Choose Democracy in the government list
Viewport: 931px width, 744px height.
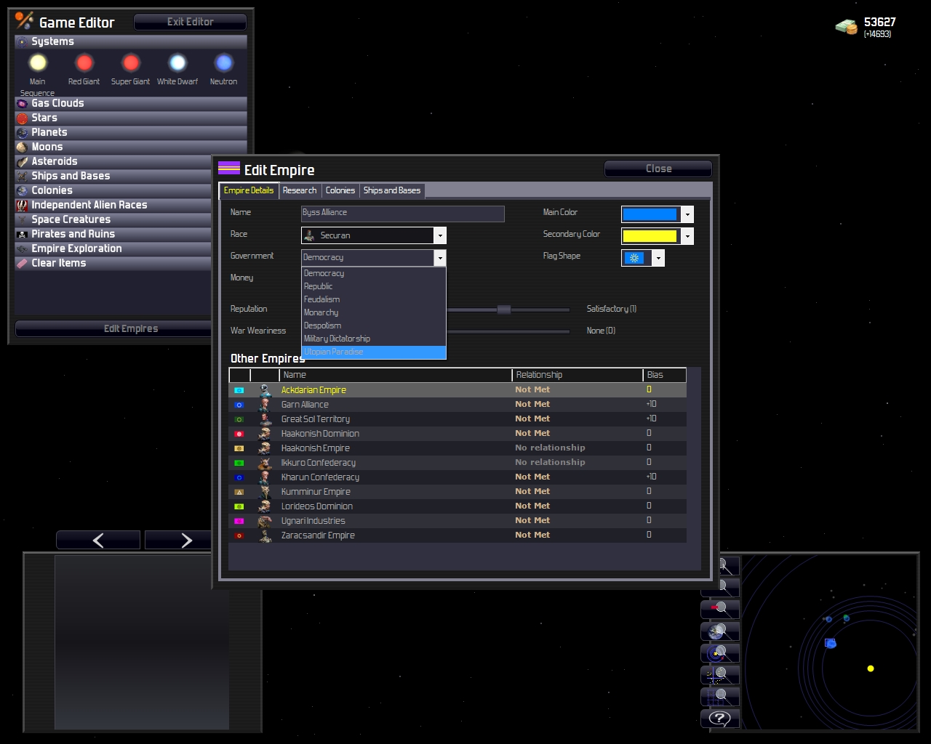[x=374, y=273]
